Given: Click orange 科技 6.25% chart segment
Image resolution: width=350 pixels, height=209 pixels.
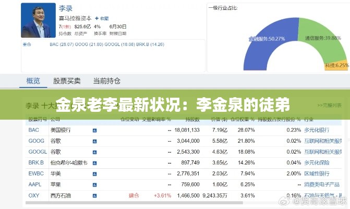Looking at the screenshot, I should [x=337, y=65].
